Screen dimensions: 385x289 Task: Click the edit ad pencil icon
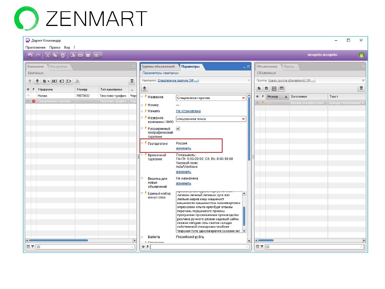pos(267,88)
